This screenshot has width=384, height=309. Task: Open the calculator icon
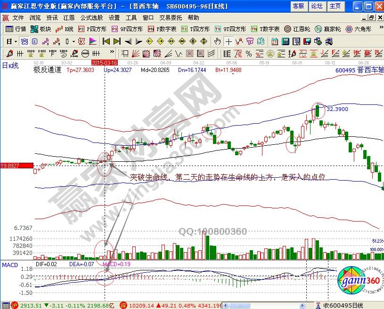tap(286, 41)
